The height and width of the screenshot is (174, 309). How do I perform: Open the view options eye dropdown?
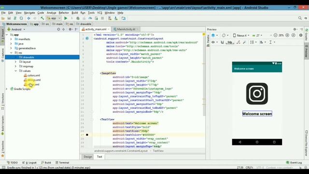coord(214,42)
